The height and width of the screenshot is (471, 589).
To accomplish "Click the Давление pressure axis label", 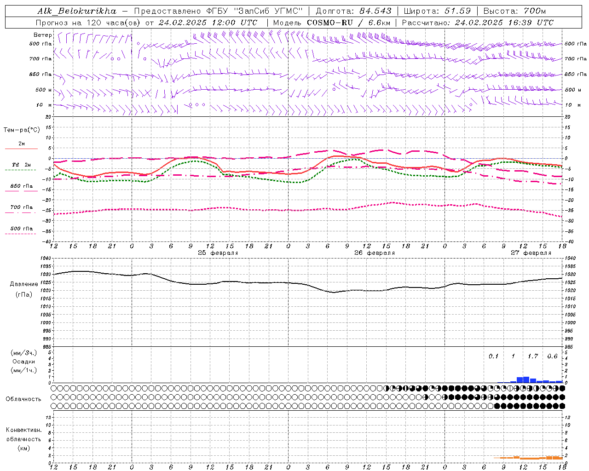I will (24, 284).
